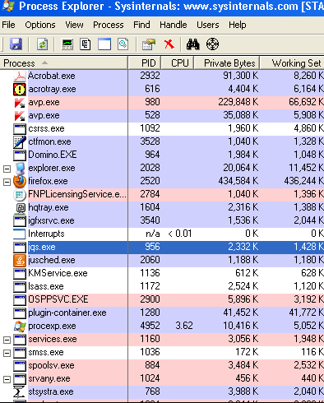The height and width of the screenshot is (403, 324).
Task: Sort by the PID column header
Action: coord(145,63)
